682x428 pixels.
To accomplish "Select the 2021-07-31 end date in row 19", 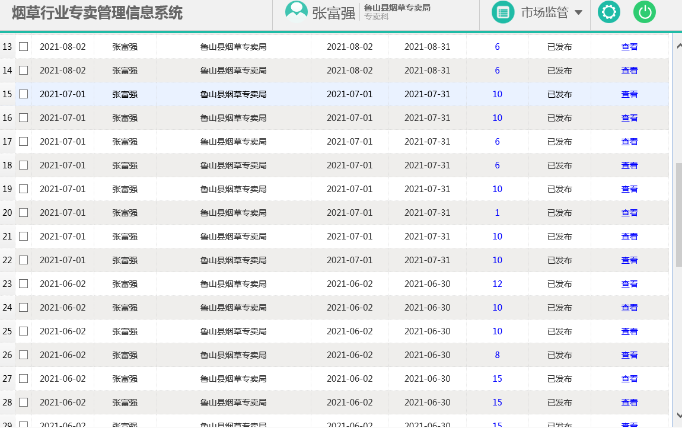I will click(x=427, y=189).
